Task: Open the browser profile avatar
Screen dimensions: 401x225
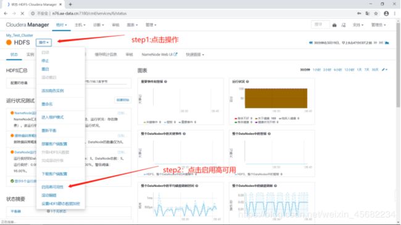Action: pos(386,14)
